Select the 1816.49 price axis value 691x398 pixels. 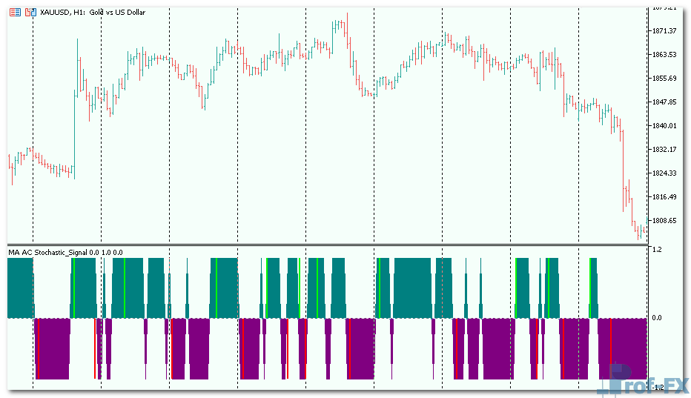(665, 197)
